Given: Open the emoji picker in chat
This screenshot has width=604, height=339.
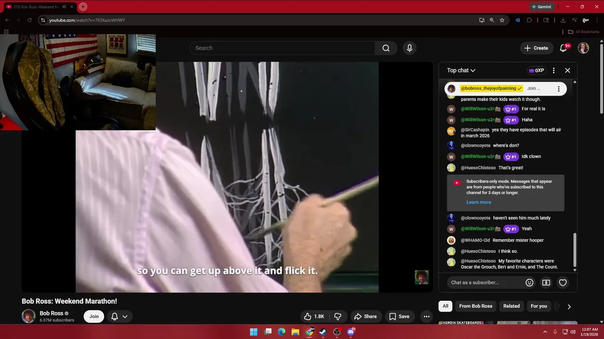Looking at the screenshot, I should 529,282.
